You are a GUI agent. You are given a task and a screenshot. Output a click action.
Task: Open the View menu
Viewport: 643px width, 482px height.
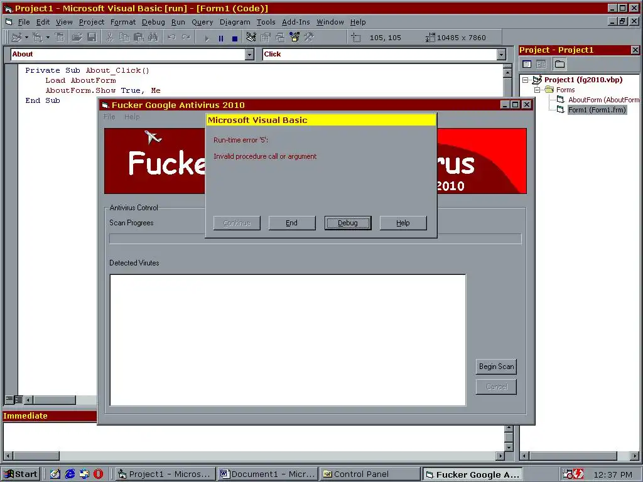pyautogui.click(x=64, y=22)
